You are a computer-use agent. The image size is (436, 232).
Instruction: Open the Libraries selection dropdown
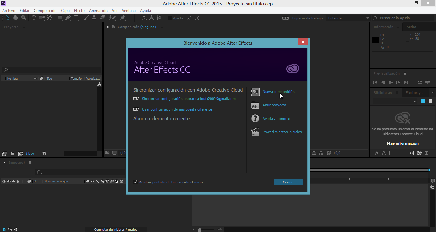click(395, 101)
